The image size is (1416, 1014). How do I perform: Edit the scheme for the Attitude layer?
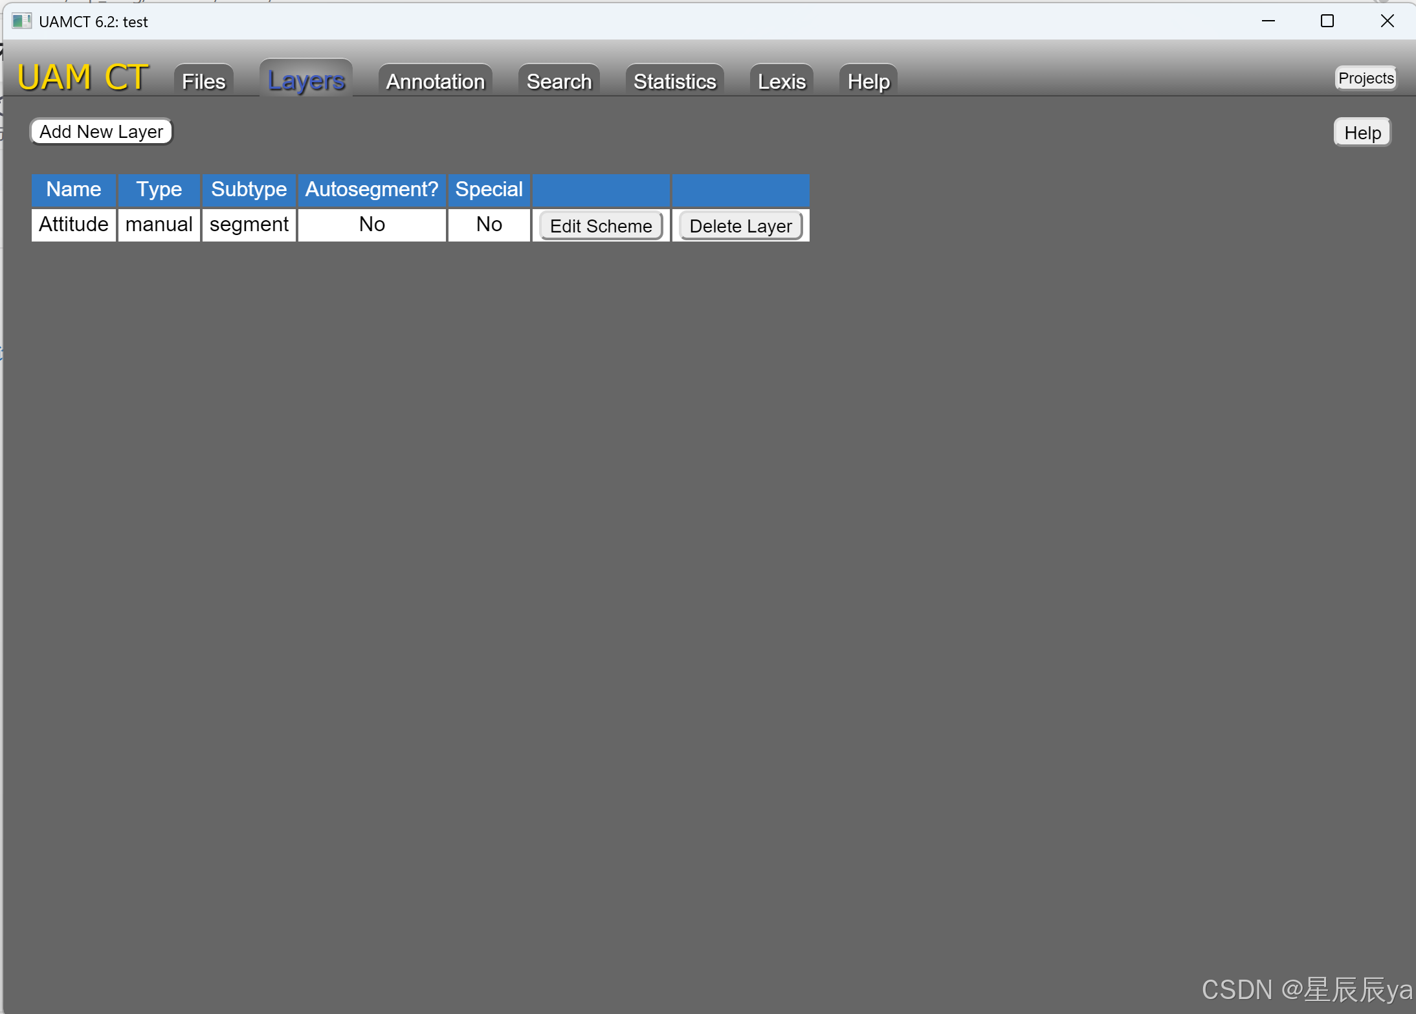tap(601, 225)
